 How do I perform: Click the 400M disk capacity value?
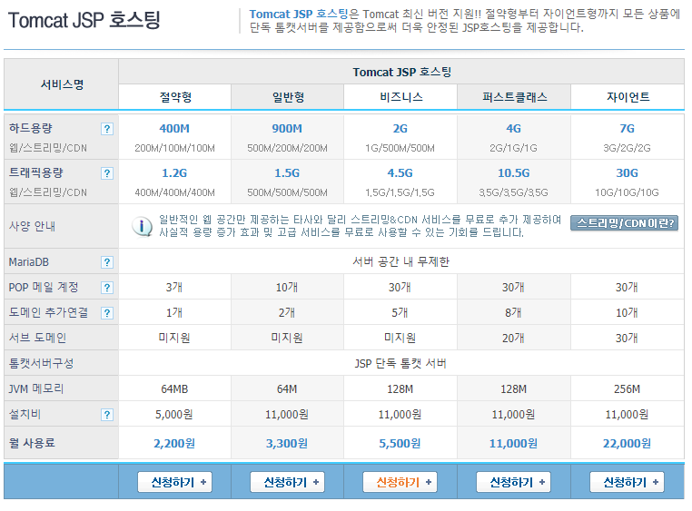point(174,128)
